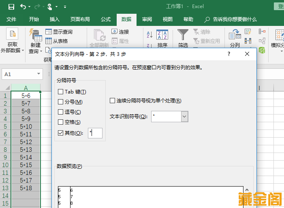The height and width of the screenshot is (208, 284).
Task: Click the 分列 text-to-columns icon
Action: (x=235, y=34)
